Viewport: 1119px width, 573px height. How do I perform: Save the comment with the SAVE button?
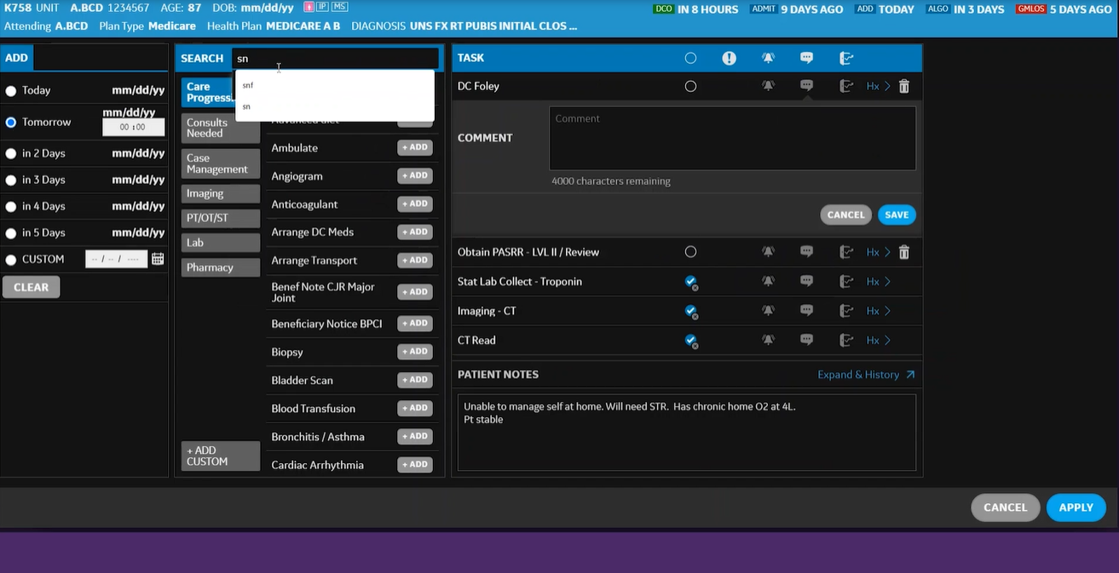point(896,215)
